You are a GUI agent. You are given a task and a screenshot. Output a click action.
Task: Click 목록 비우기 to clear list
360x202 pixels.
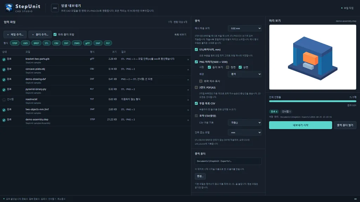(x=180, y=35)
